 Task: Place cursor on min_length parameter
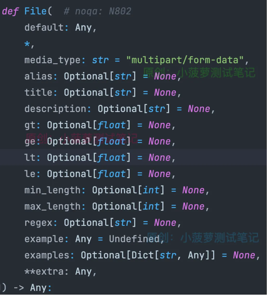click(53, 190)
